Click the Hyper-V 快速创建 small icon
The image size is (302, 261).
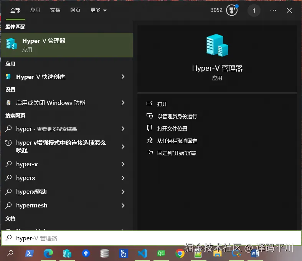8,77
